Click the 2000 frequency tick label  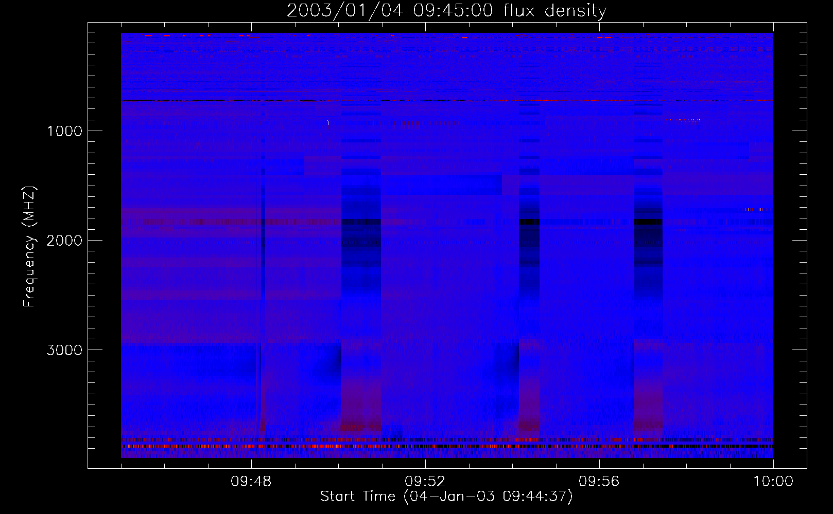coord(64,241)
